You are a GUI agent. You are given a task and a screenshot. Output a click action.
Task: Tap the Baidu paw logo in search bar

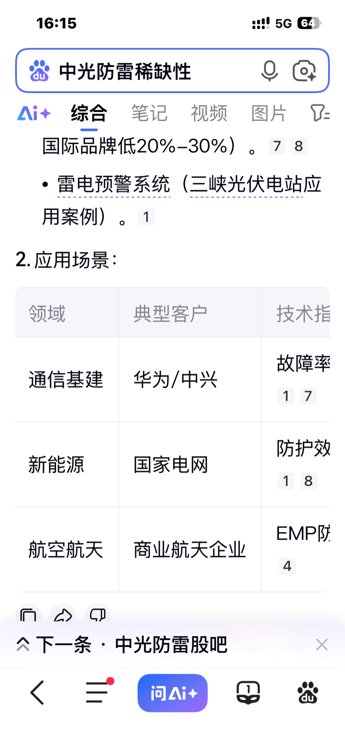click(40, 71)
